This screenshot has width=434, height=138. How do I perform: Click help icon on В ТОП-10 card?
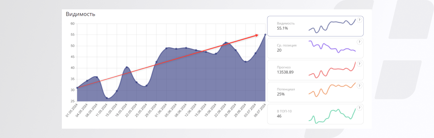point(359,108)
